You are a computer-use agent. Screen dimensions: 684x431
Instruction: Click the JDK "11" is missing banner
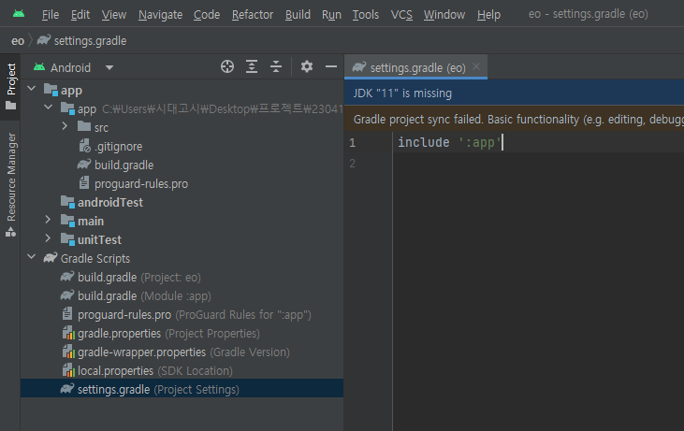(x=514, y=93)
